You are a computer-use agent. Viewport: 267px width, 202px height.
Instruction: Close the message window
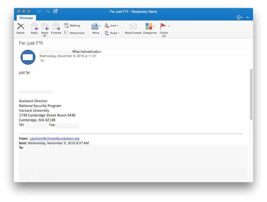pos(19,11)
